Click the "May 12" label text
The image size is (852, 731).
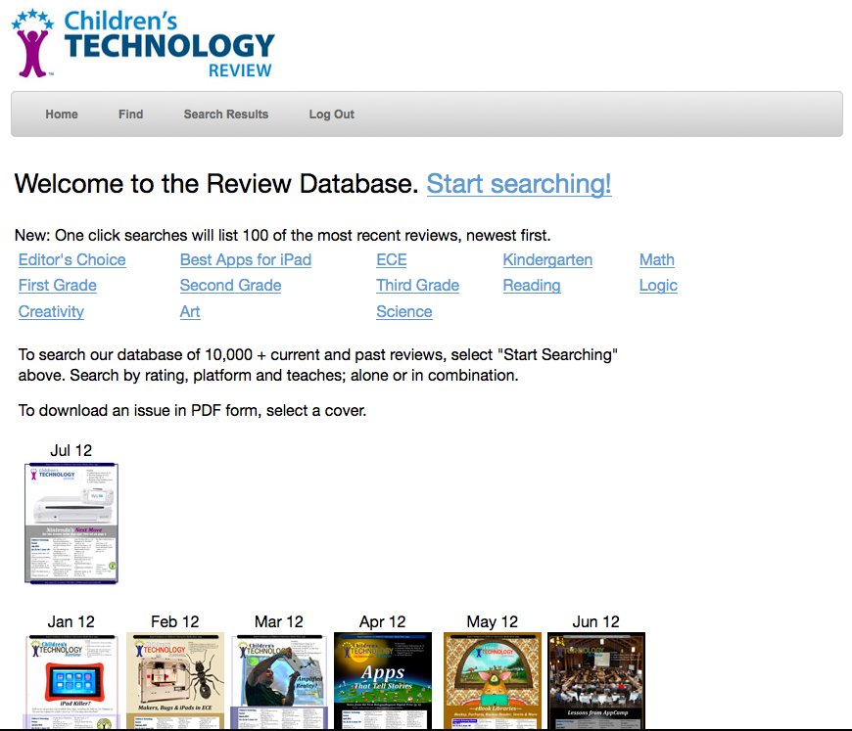click(493, 621)
